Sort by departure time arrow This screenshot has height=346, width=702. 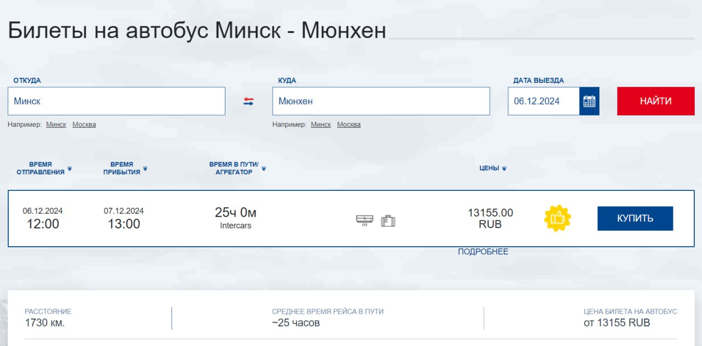(70, 169)
